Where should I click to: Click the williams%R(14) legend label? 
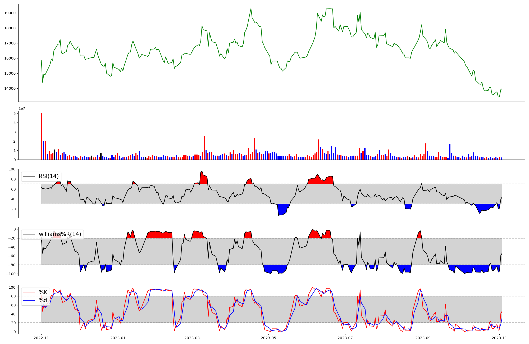pyautogui.click(x=60, y=234)
